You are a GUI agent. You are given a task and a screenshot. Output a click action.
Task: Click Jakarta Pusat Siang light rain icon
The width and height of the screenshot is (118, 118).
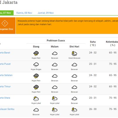point(36,65)
